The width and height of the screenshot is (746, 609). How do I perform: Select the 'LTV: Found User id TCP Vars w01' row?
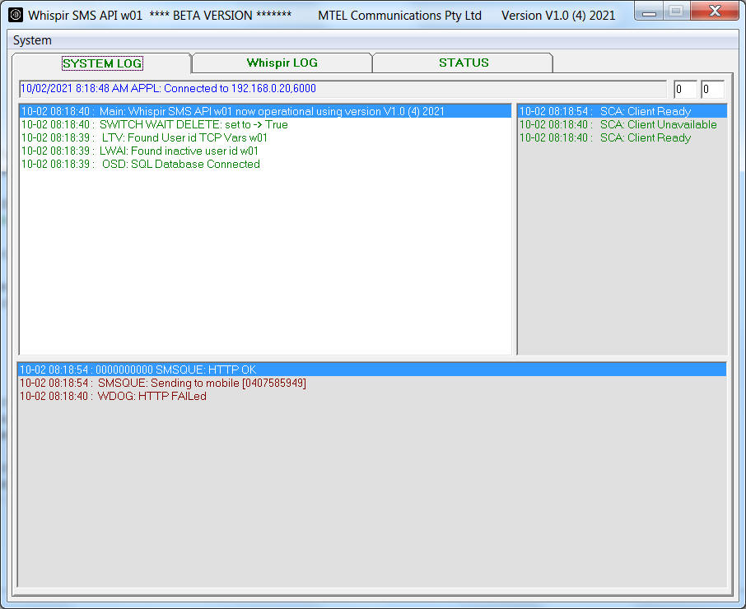click(265, 138)
